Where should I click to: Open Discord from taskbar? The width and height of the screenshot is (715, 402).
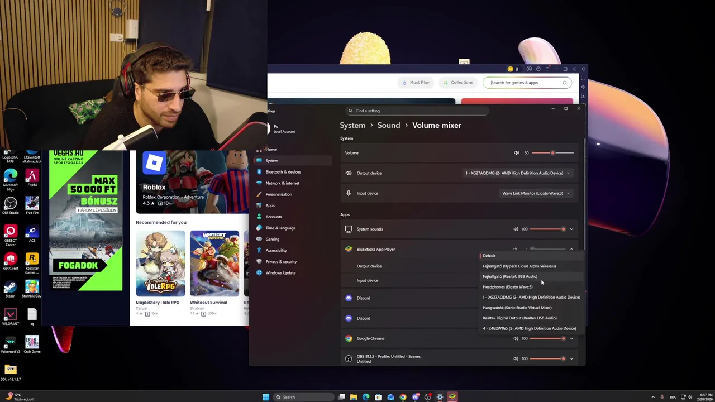tap(415, 397)
